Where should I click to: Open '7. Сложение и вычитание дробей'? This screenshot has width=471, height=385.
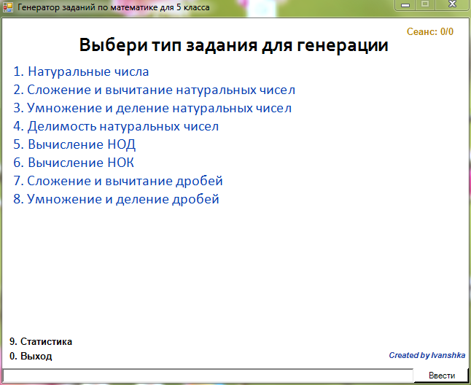click(118, 181)
